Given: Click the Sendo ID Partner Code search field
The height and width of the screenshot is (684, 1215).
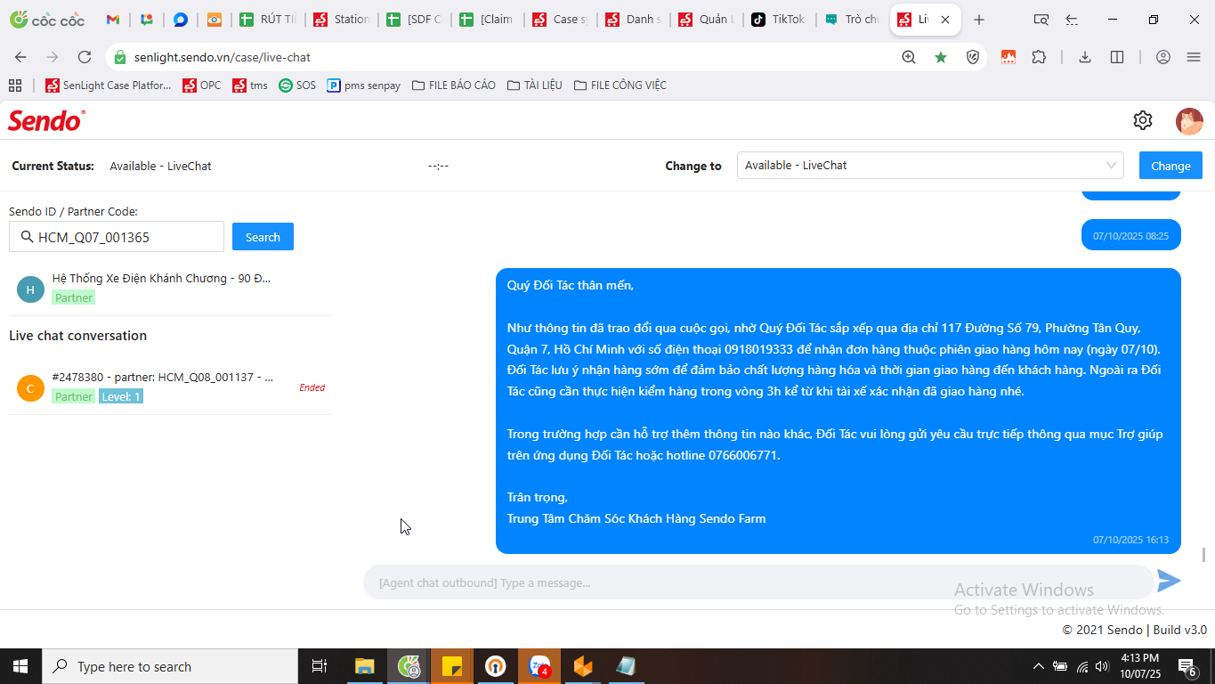Looking at the screenshot, I should coord(117,237).
